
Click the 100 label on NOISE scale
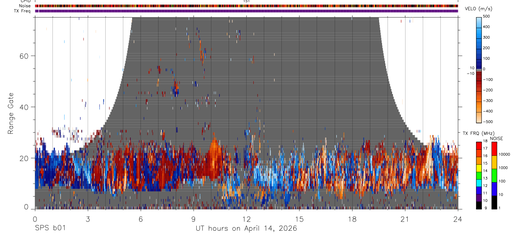502,181
